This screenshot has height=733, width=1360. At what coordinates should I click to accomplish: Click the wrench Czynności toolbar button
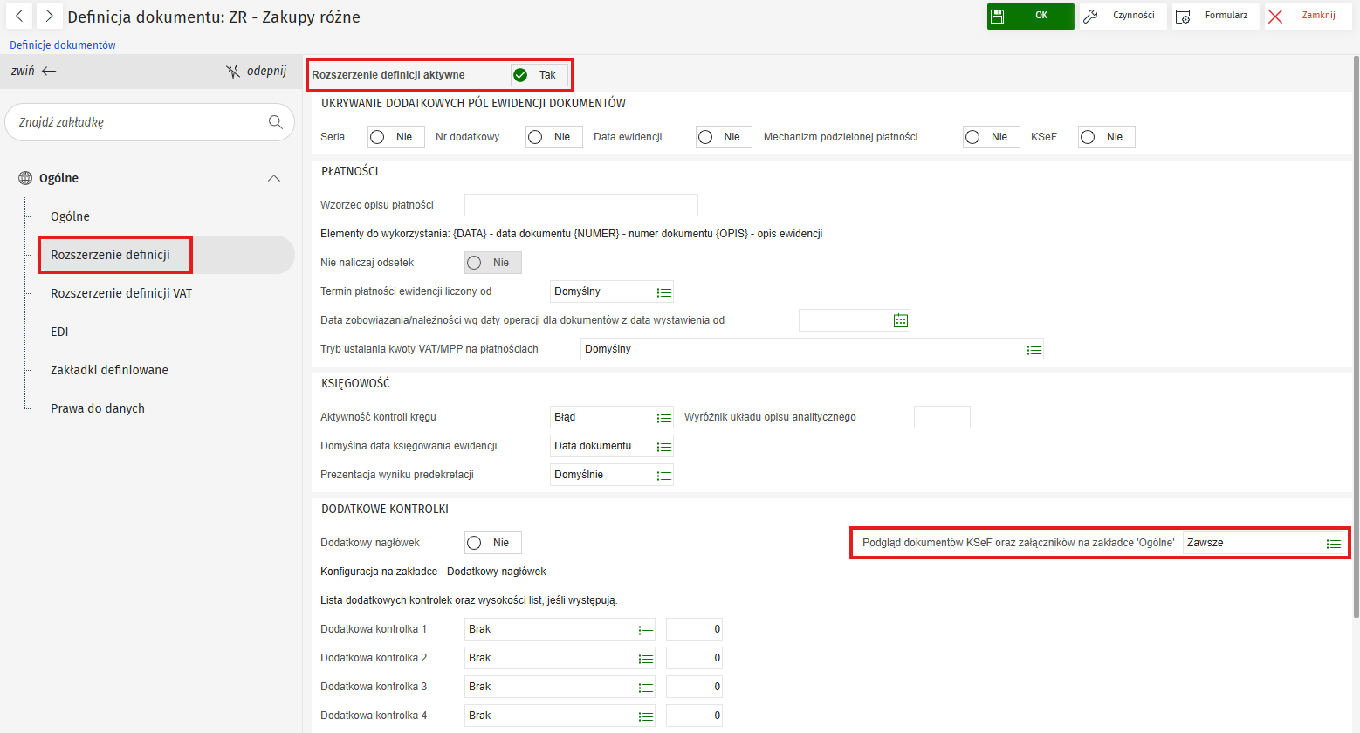point(1123,16)
